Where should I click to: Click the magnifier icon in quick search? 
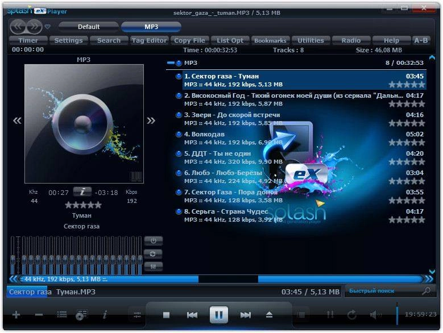coord(427,291)
